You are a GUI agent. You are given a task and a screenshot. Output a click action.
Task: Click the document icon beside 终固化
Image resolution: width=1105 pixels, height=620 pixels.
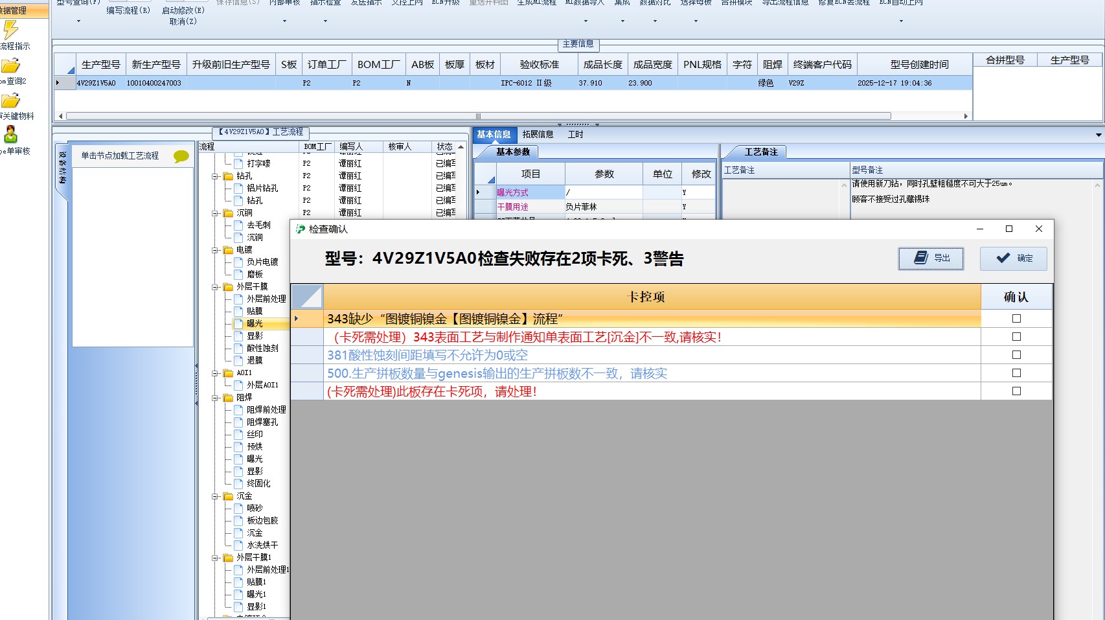pos(238,483)
